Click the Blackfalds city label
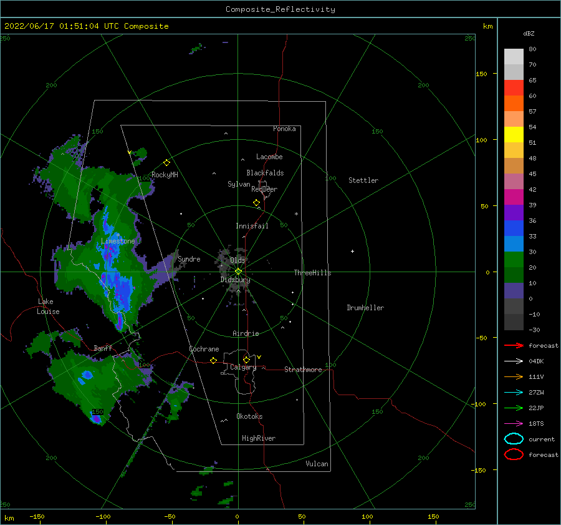Screen dimensions: 561x525 coord(265,173)
